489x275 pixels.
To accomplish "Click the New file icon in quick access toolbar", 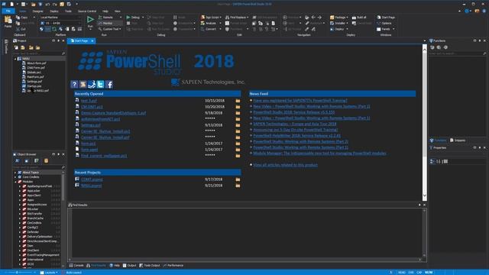I will point(11,4).
